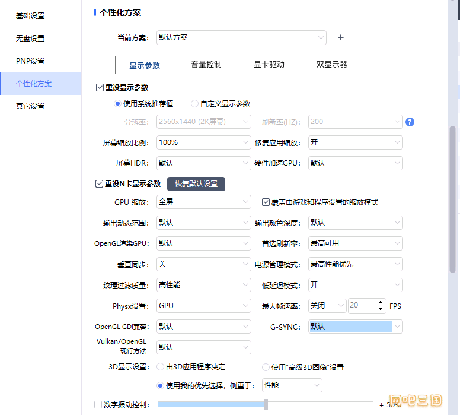Click the disabled 分辨率 dropdown
Image resolution: width=460 pixels, height=415 pixels.
pyautogui.click(x=204, y=122)
